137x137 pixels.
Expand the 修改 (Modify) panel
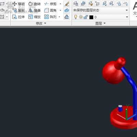(41, 23)
